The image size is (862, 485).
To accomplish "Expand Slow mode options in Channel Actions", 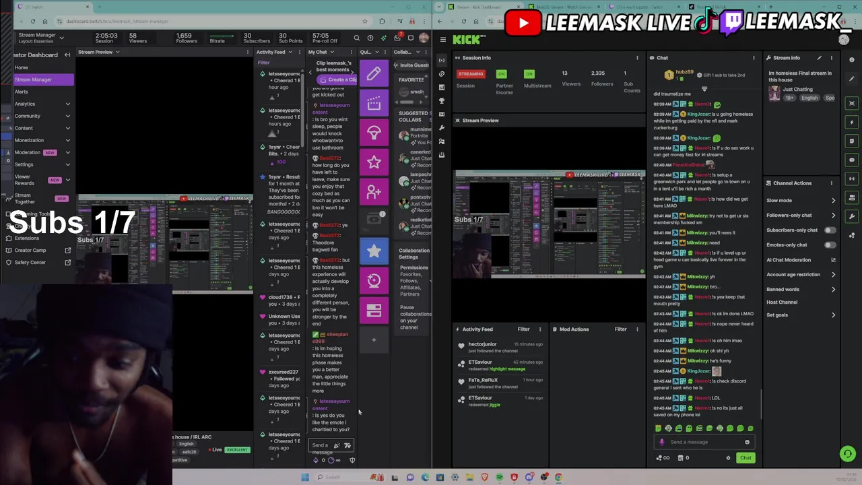I will point(833,201).
